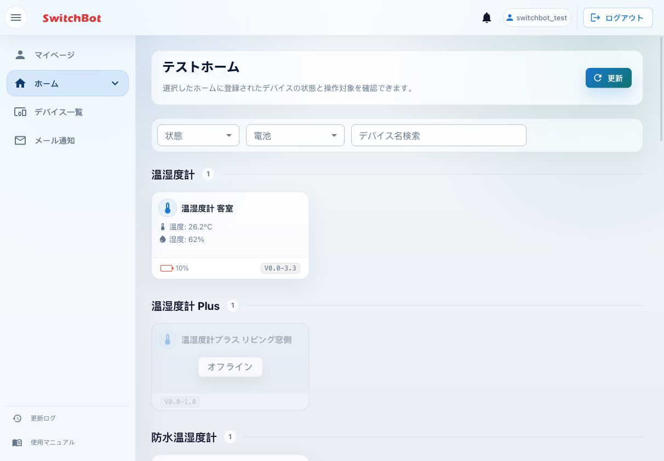Focus the デバイス名検索 search field
The width and height of the screenshot is (664, 461).
tap(439, 135)
